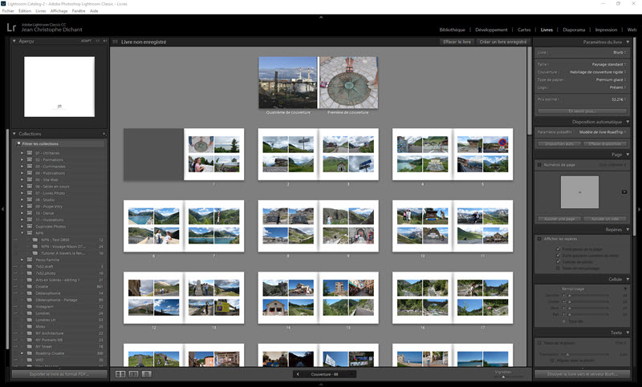642x387 pixels.
Task: Adjust the Vignettes size slider
Action: coord(504,377)
